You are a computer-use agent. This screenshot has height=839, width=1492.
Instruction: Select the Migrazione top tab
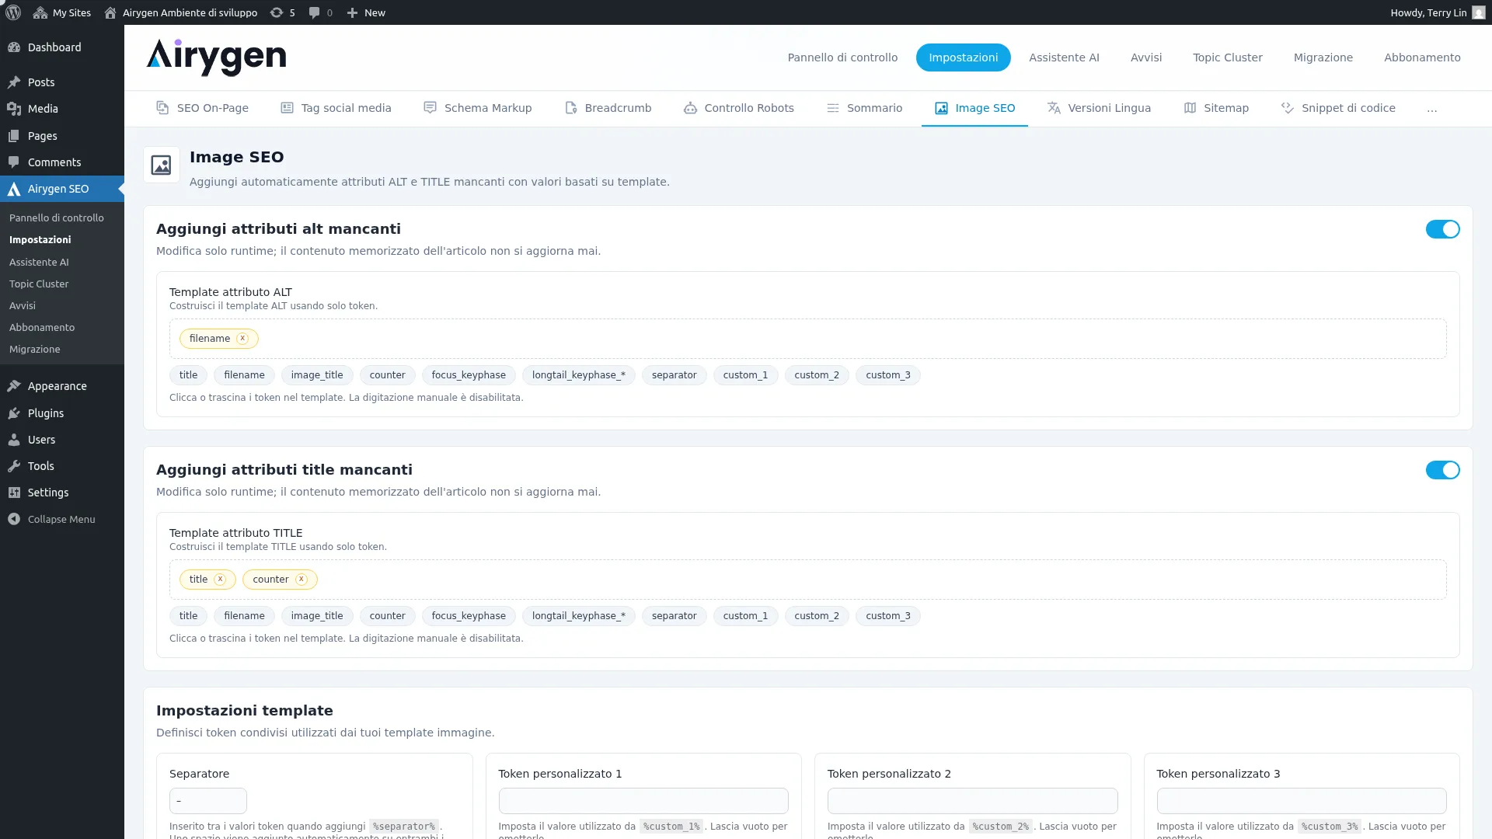[1323, 57]
